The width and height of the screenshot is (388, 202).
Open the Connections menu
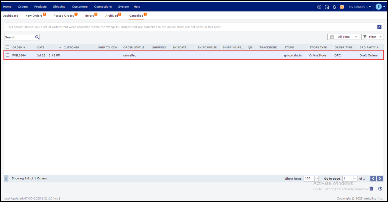point(103,7)
